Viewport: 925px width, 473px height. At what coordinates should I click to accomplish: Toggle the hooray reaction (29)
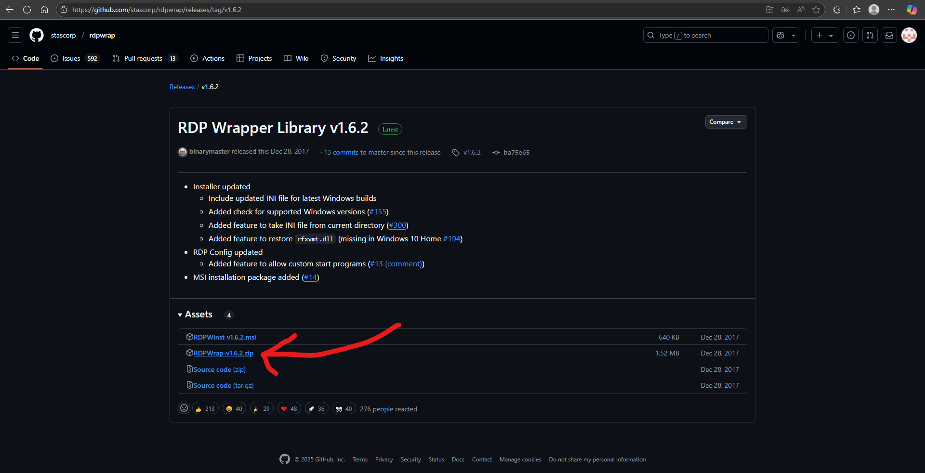tap(262, 408)
